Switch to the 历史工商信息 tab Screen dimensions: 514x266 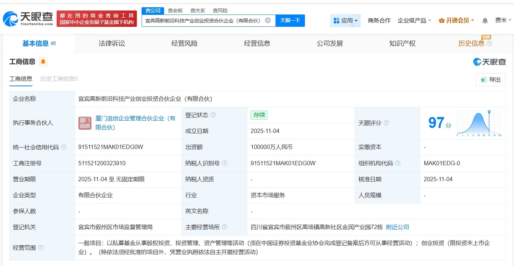click(x=58, y=79)
